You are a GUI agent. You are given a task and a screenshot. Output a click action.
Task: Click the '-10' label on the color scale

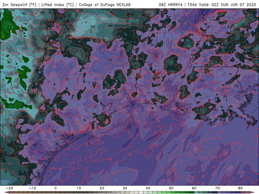coord(32,188)
